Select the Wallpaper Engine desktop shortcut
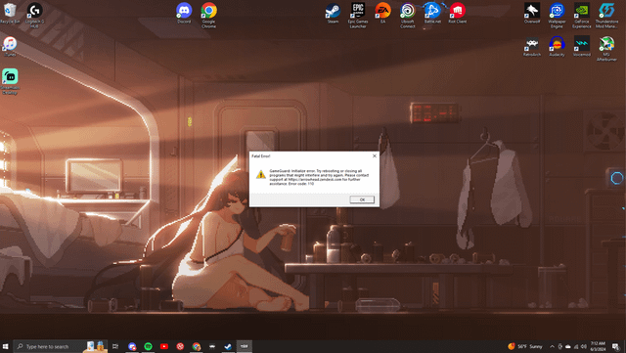 coord(557,16)
